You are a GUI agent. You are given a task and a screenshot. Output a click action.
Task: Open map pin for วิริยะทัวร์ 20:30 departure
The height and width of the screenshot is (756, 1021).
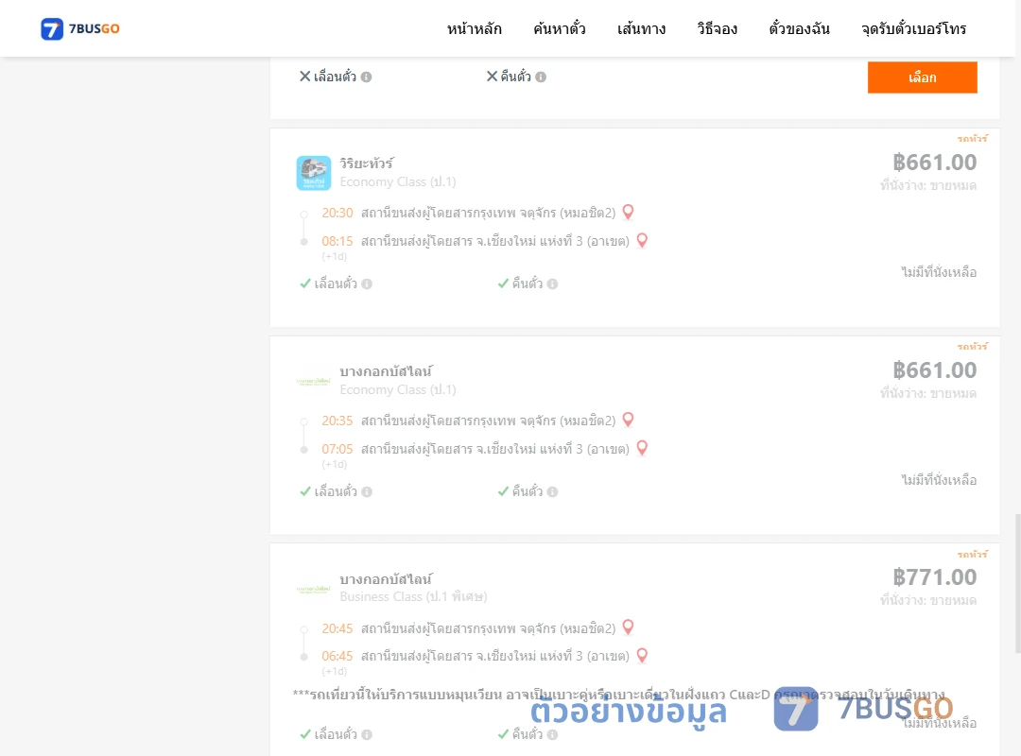(x=629, y=212)
